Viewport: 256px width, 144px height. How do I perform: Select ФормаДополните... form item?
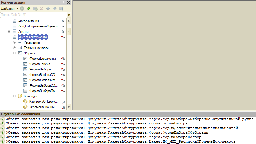click(44, 80)
